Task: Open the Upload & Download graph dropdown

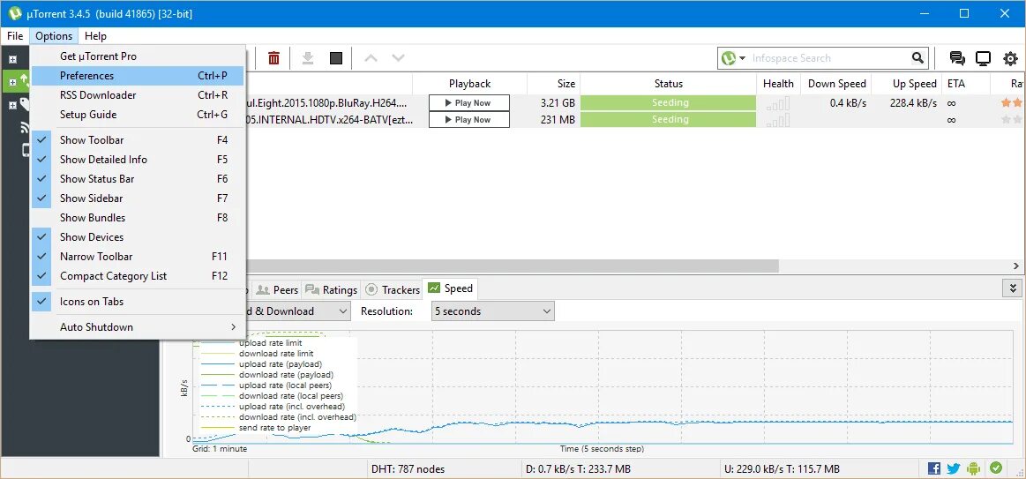Action: pos(298,311)
